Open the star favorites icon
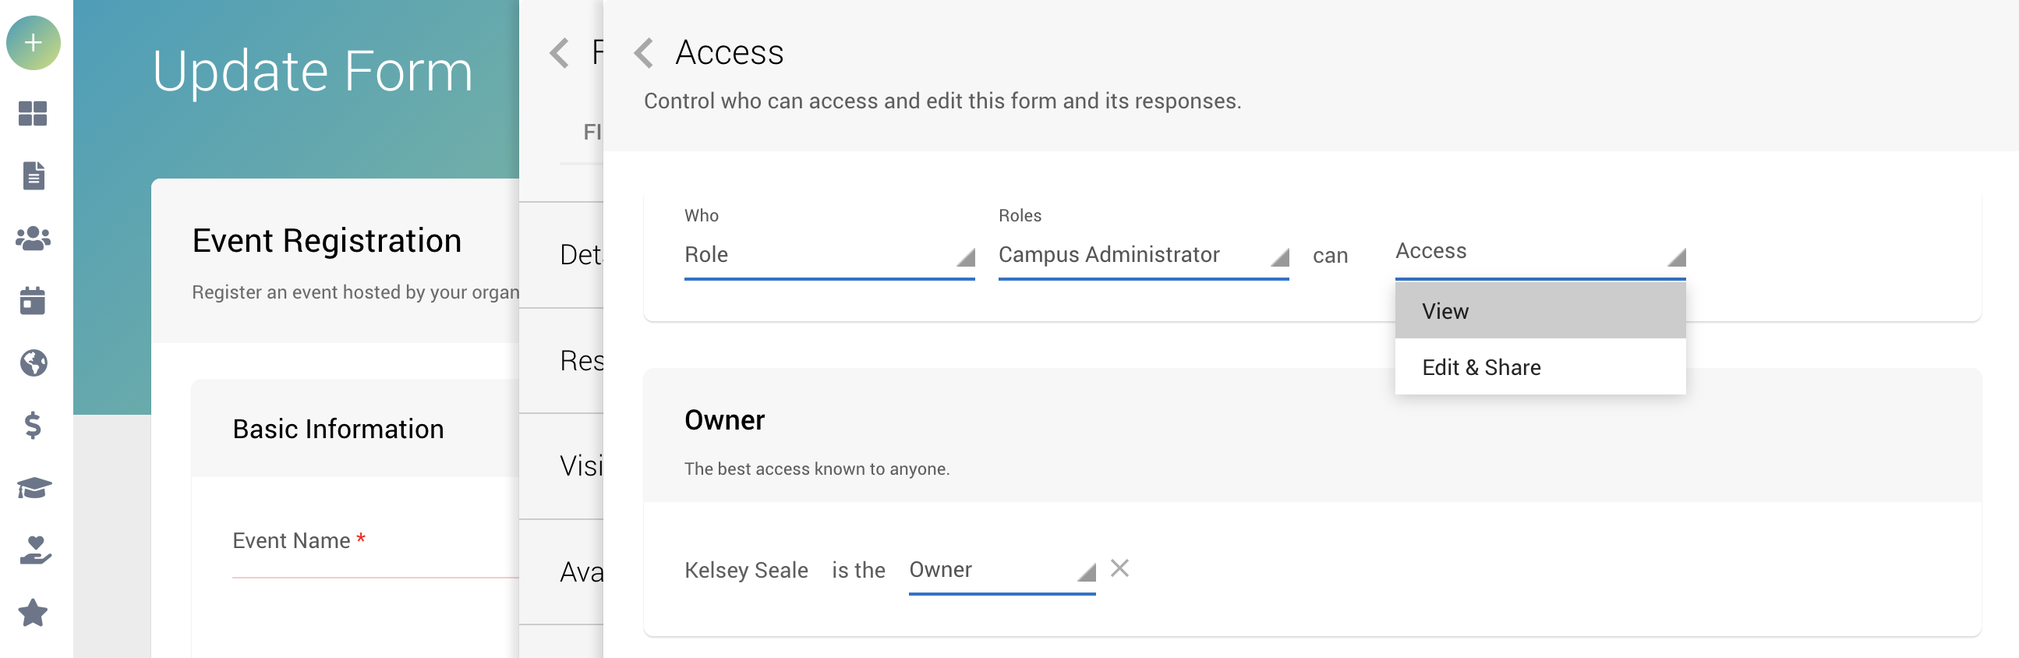2019x658 pixels. point(33,613)
